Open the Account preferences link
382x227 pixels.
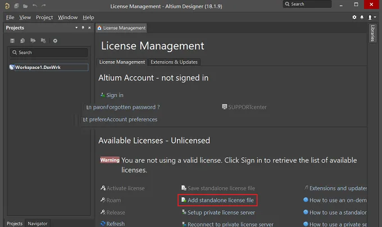pos(132,119)
